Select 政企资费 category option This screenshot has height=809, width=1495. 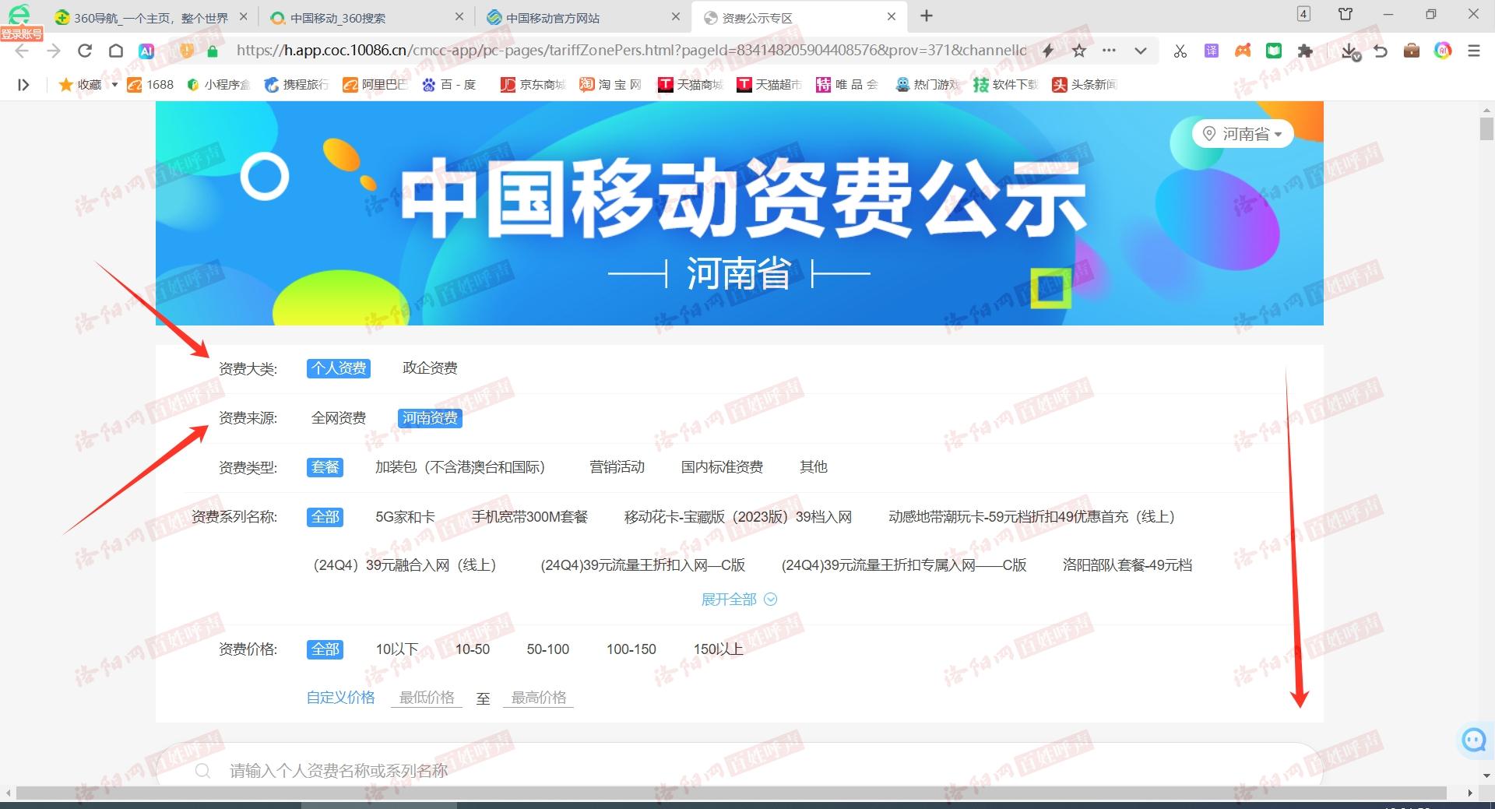[430, 368]
